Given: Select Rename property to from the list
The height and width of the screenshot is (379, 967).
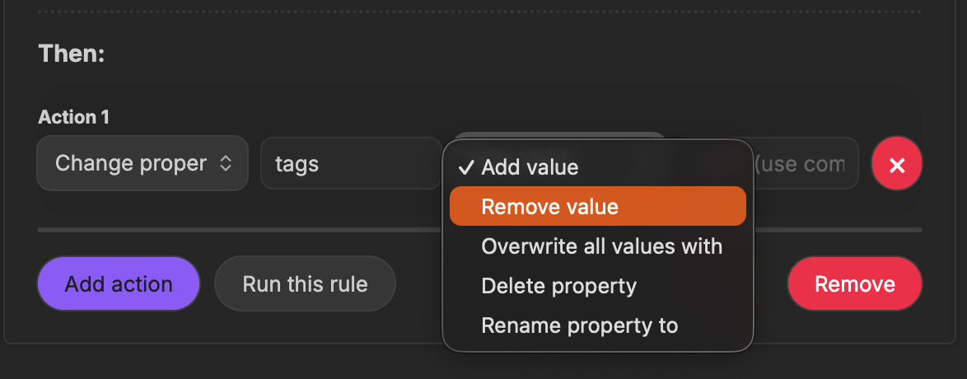Looking at the screenshot, I should point(579,325).
